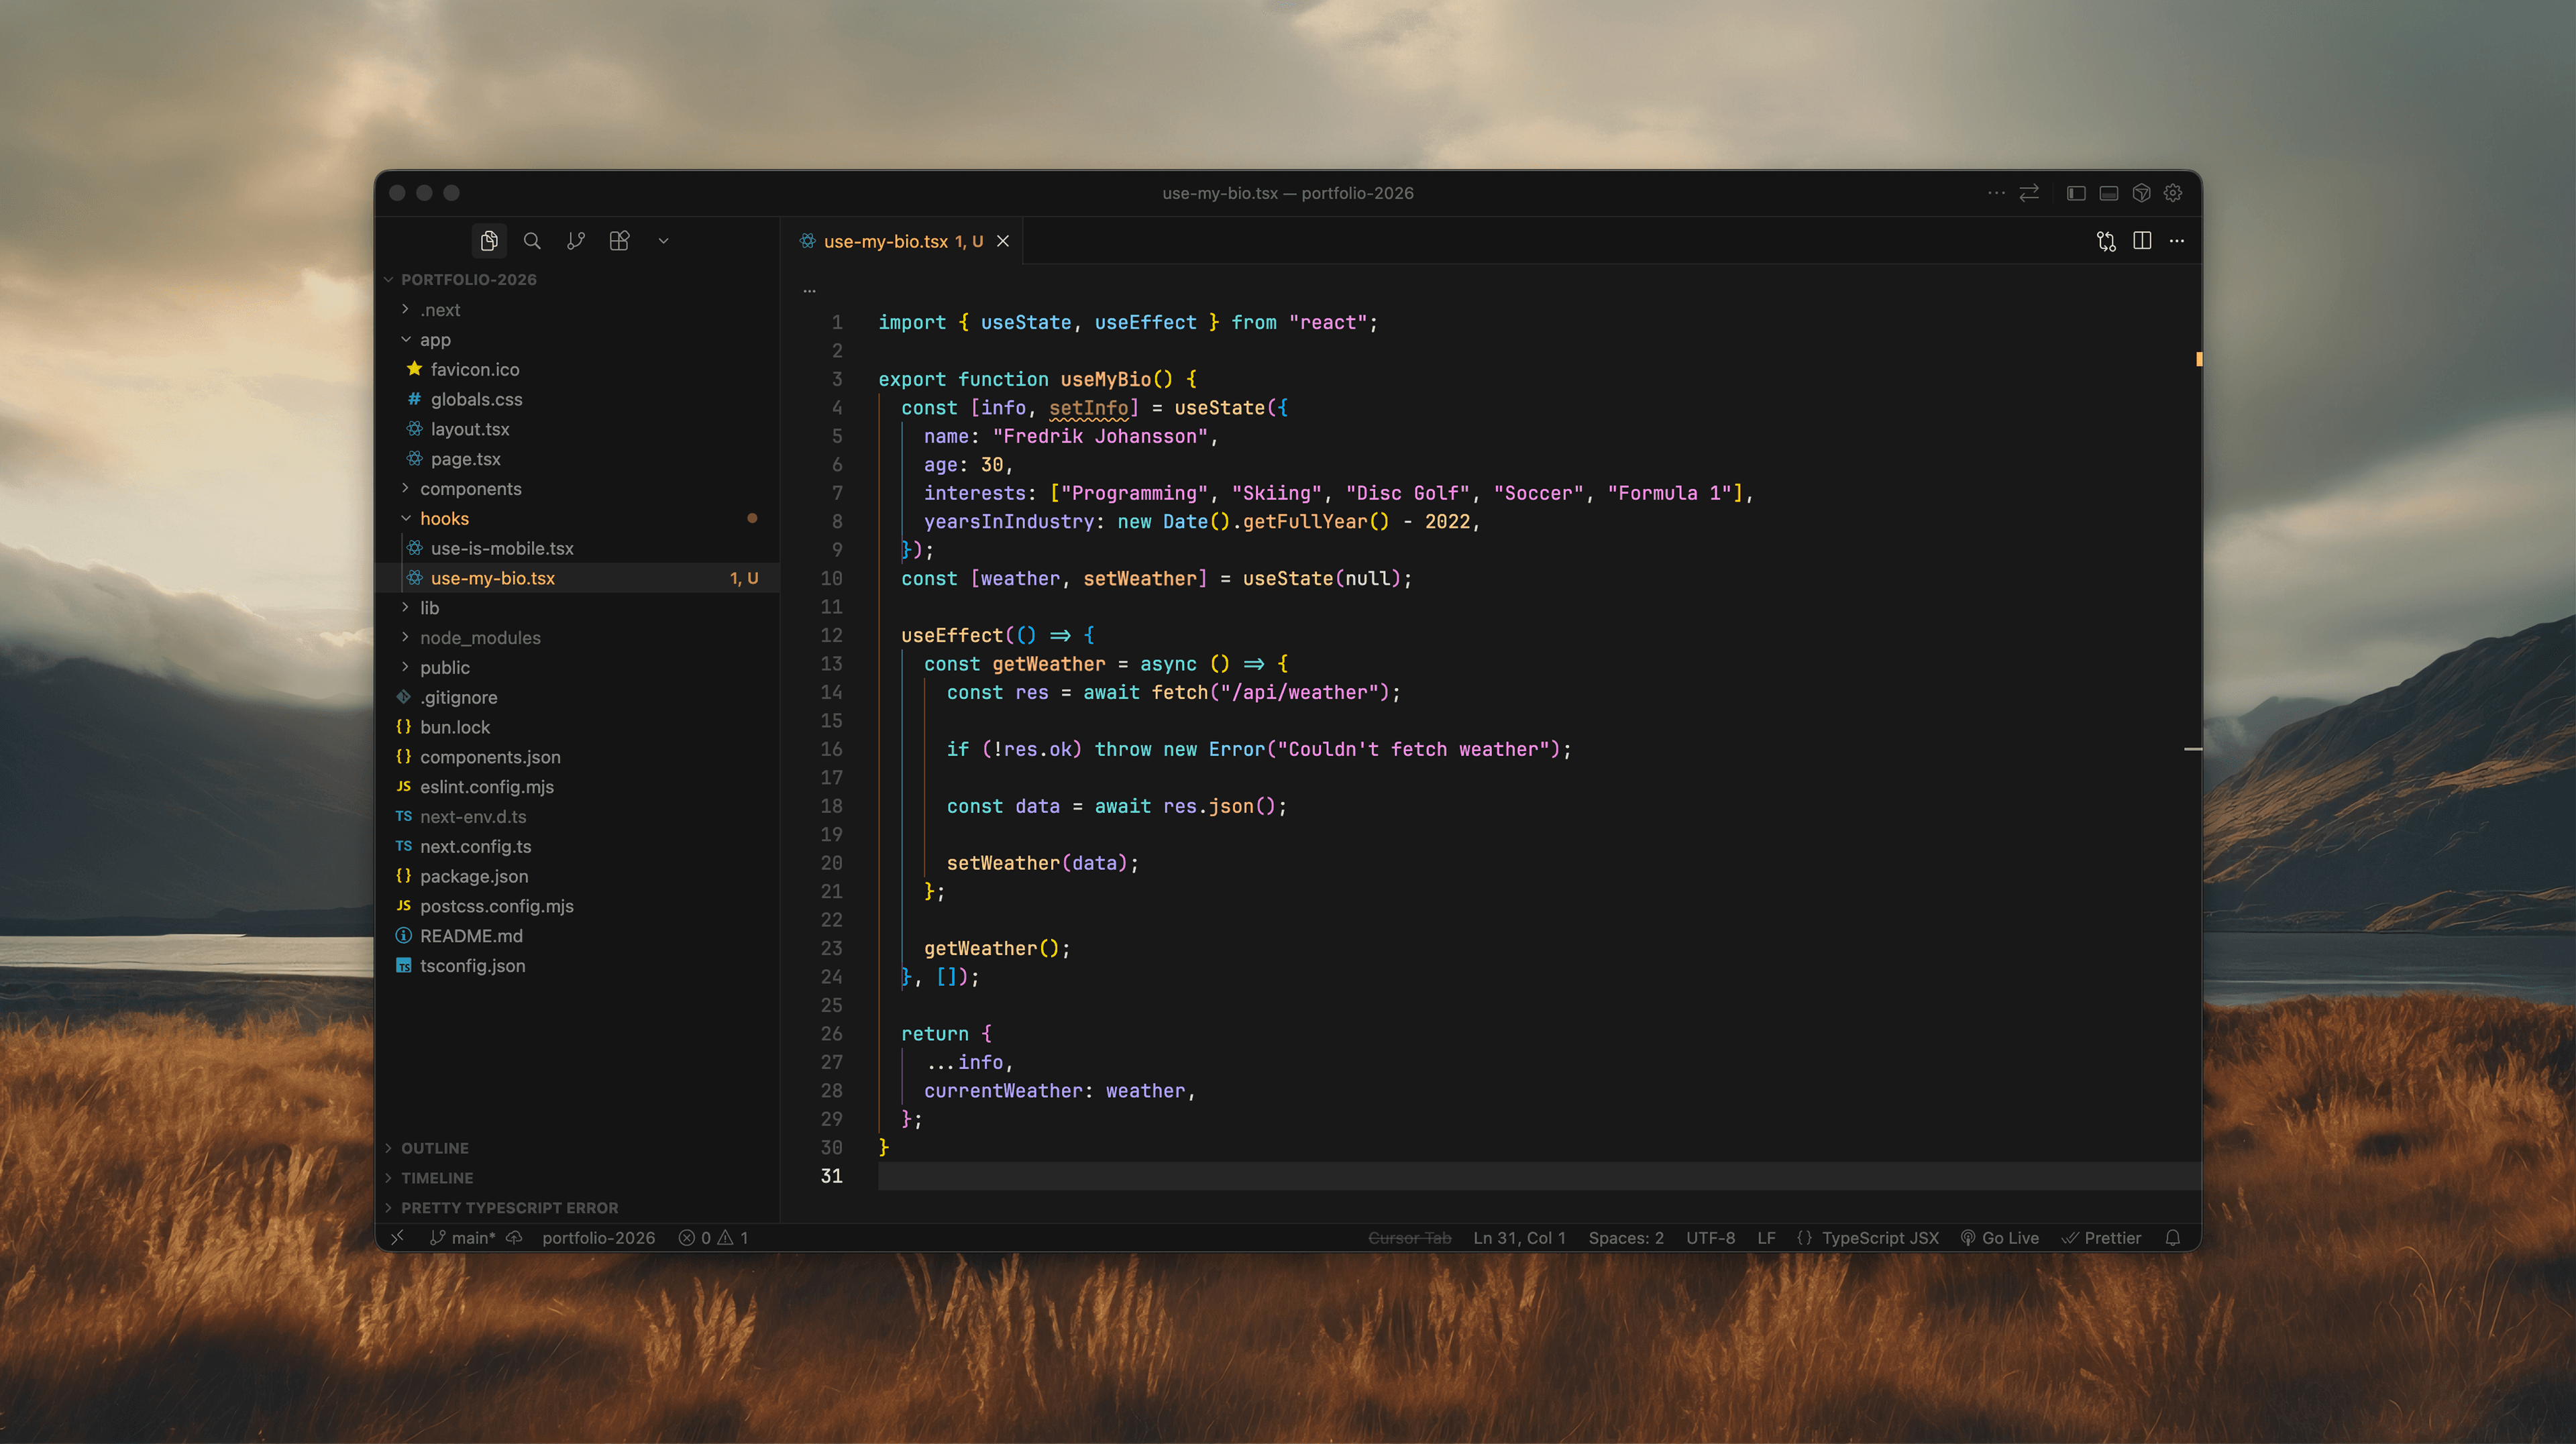Open notifications via the status bar bell
2576x1444 pixels.
click(x=2172, y=1238)
